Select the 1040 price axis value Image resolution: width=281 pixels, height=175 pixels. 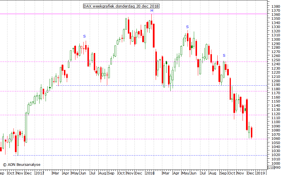tap(276, 147)
